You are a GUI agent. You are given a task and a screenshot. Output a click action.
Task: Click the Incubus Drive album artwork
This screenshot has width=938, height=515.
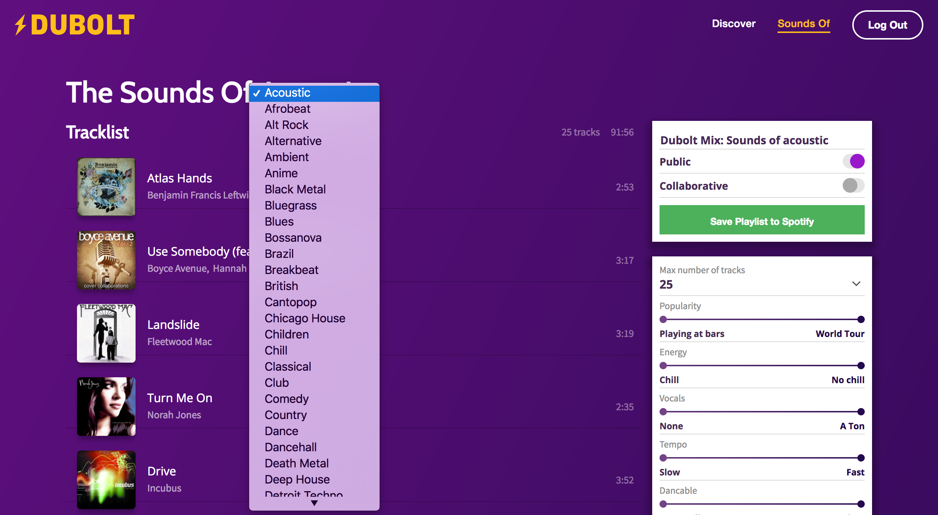[106, 479]
